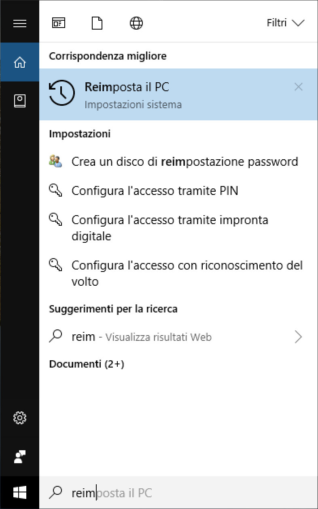
Task: Select the Home icon in sidebar
Action: coord(19,62)
